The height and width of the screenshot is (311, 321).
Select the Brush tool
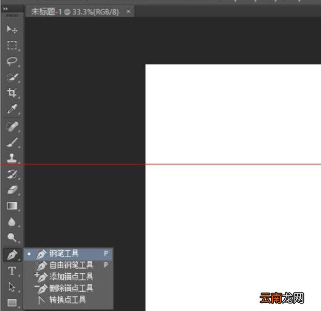(12, 142)
